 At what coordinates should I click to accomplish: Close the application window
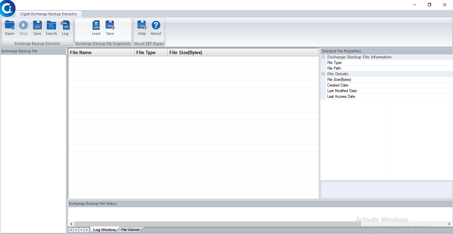coord(445,5)
